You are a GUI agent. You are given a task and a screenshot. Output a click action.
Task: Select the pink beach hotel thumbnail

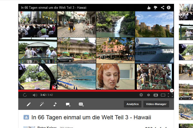115,50
